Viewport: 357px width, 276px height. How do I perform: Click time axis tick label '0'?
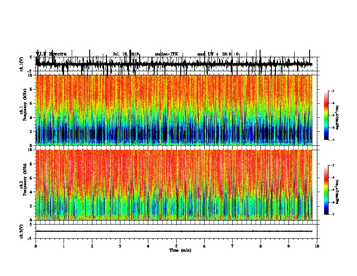[x=36, y=246]
